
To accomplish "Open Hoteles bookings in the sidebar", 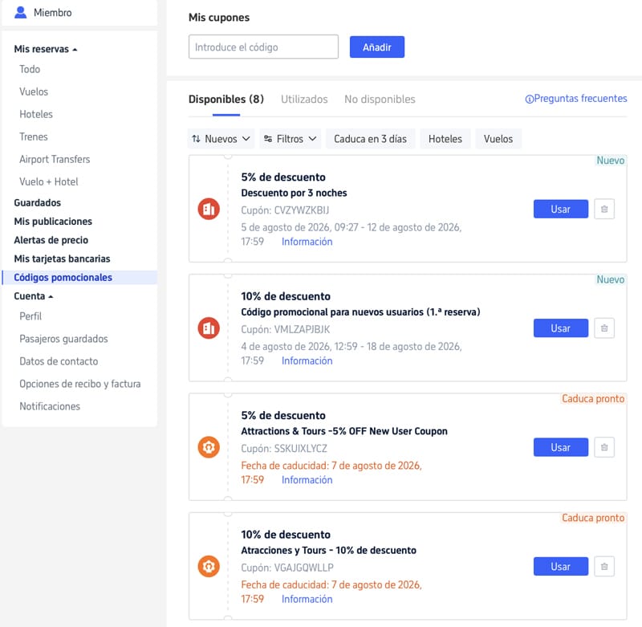I will pos(36,114).
